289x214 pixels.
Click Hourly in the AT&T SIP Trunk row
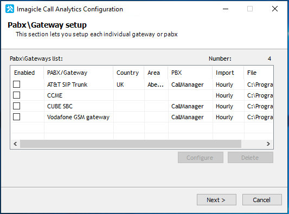pyautogui.click(x=224, y=85)
